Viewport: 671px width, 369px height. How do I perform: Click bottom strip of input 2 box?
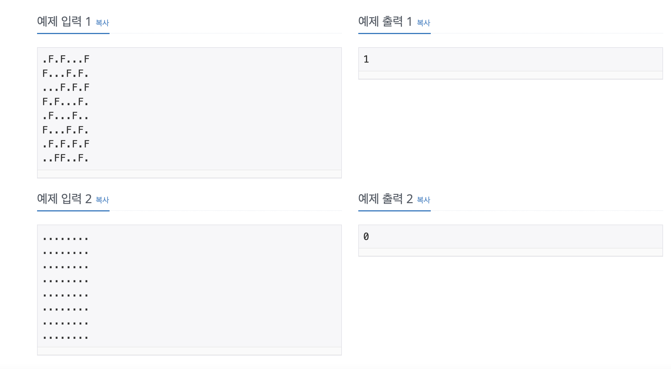(189, 351)
